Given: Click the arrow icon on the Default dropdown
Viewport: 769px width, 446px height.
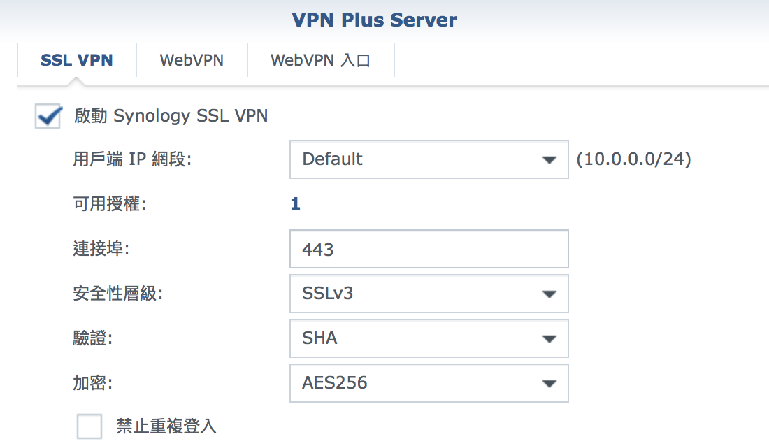Looking at the screenshot, I should (549, 160).
